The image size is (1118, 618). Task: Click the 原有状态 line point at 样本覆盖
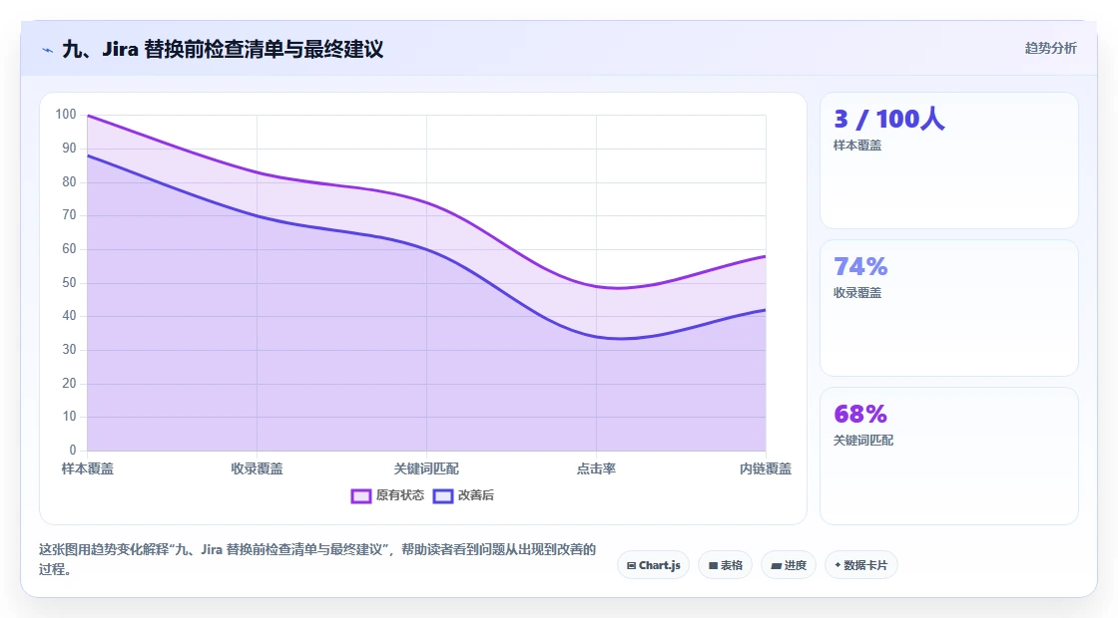coord(88,116)
